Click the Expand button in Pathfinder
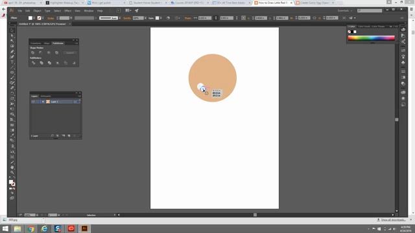 [70, 53]
